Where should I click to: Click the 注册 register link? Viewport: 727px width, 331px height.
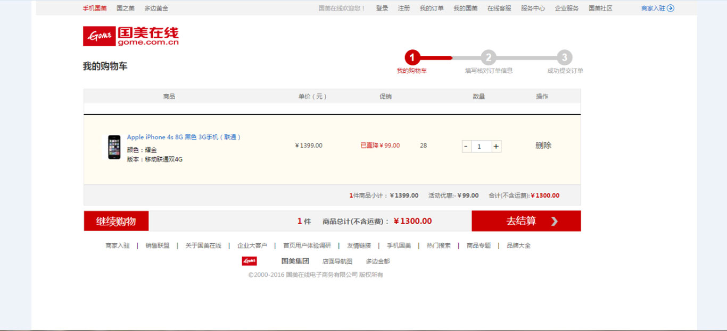pos(404,8)
